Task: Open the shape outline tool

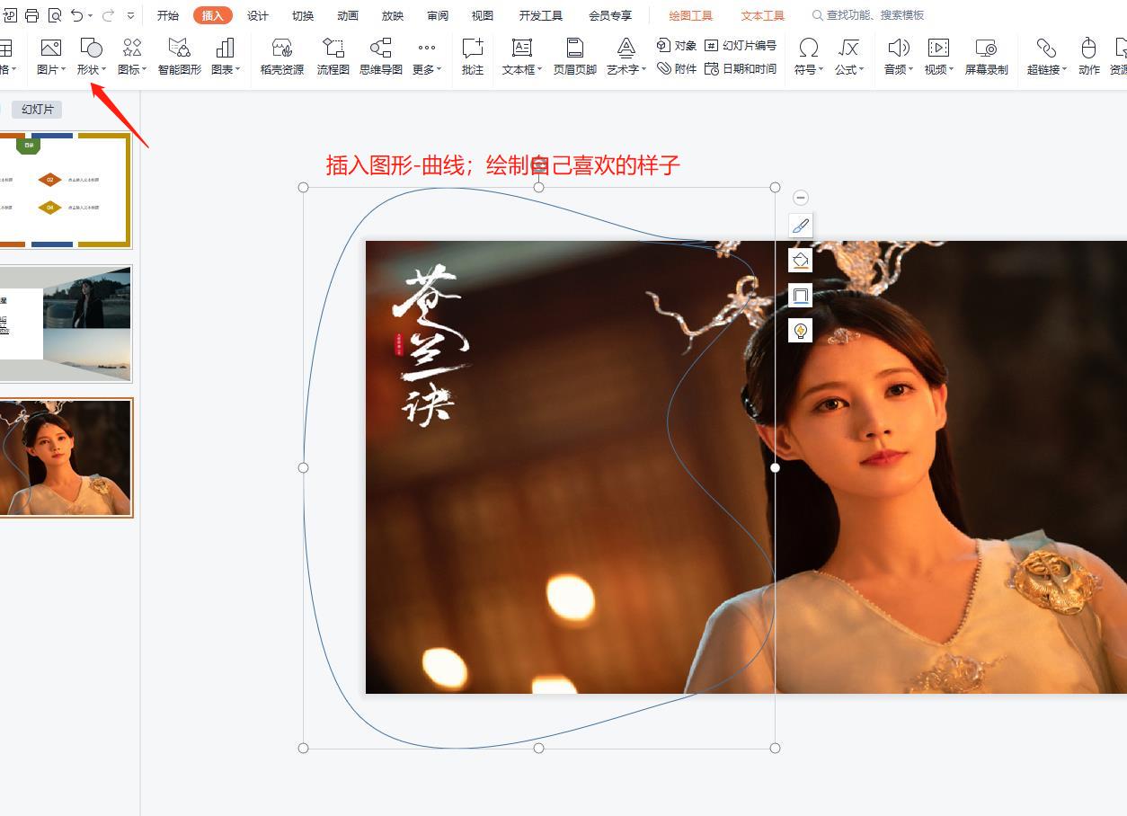Action: pos(800,296)
